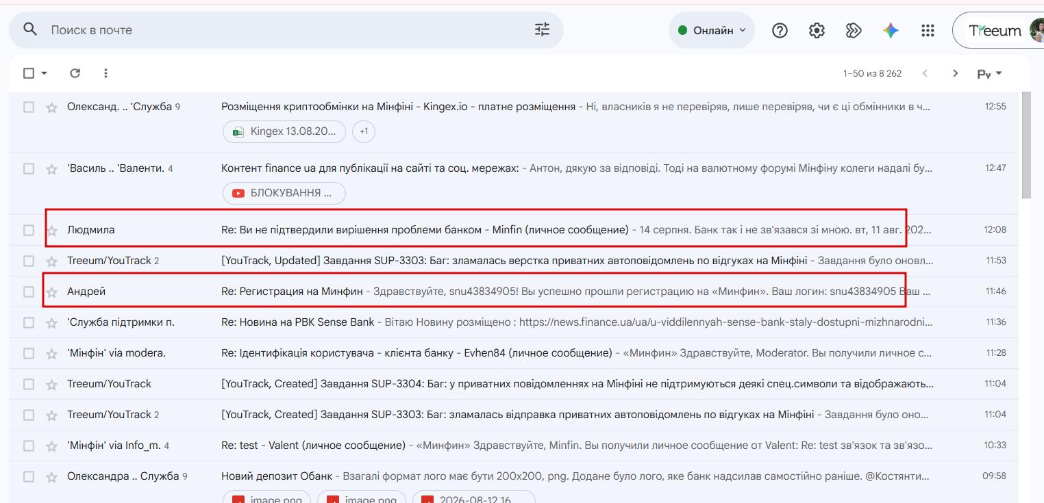
Task: Check the SUP-3304 YouTrack email
Action: 29,384
